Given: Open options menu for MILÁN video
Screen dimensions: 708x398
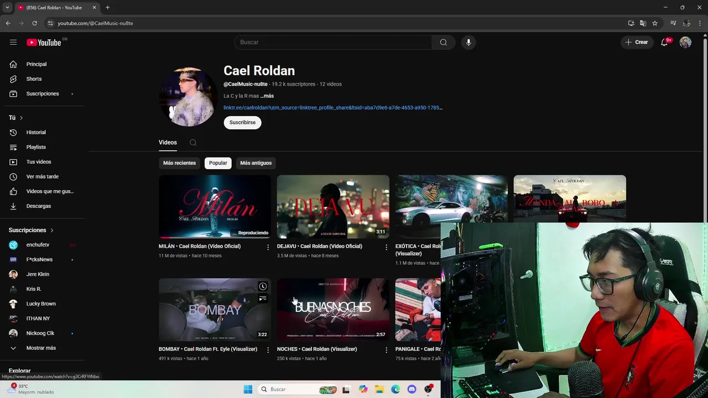Looking at the screenshot, I should [268, 247].
